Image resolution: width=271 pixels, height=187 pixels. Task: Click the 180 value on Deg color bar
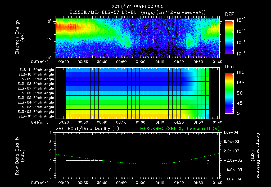point(240,73)
